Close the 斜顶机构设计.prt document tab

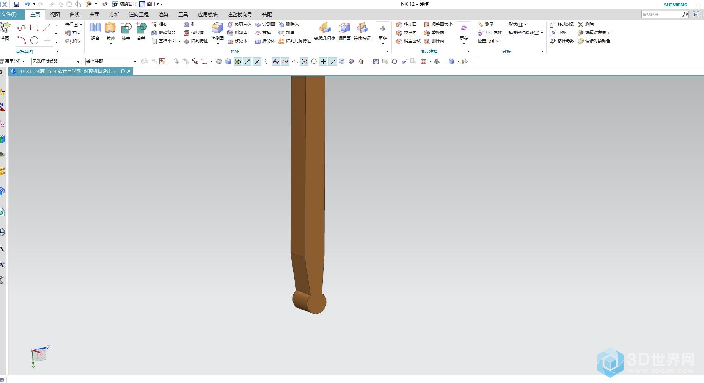129,71
